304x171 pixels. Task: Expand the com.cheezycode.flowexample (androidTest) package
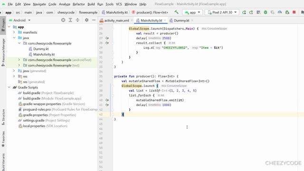19,60
